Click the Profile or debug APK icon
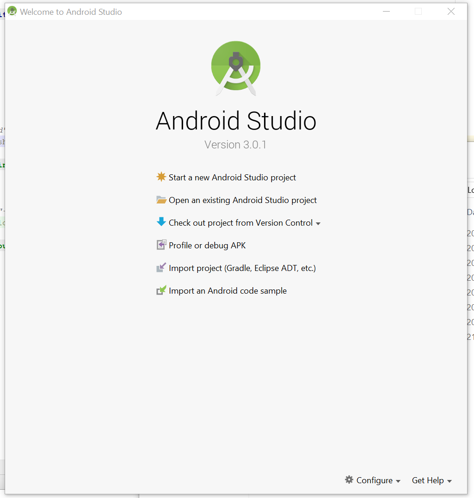 (161, 245)
